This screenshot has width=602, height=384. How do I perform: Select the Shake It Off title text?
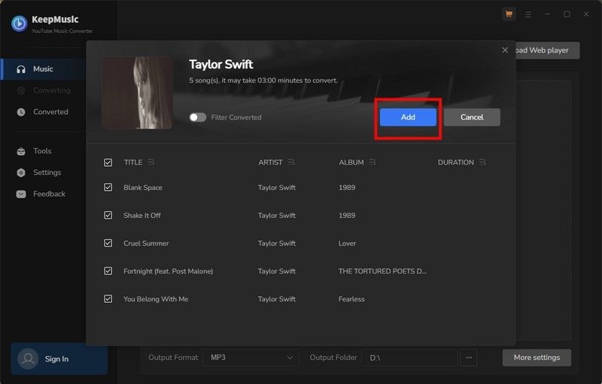(142, 216)
